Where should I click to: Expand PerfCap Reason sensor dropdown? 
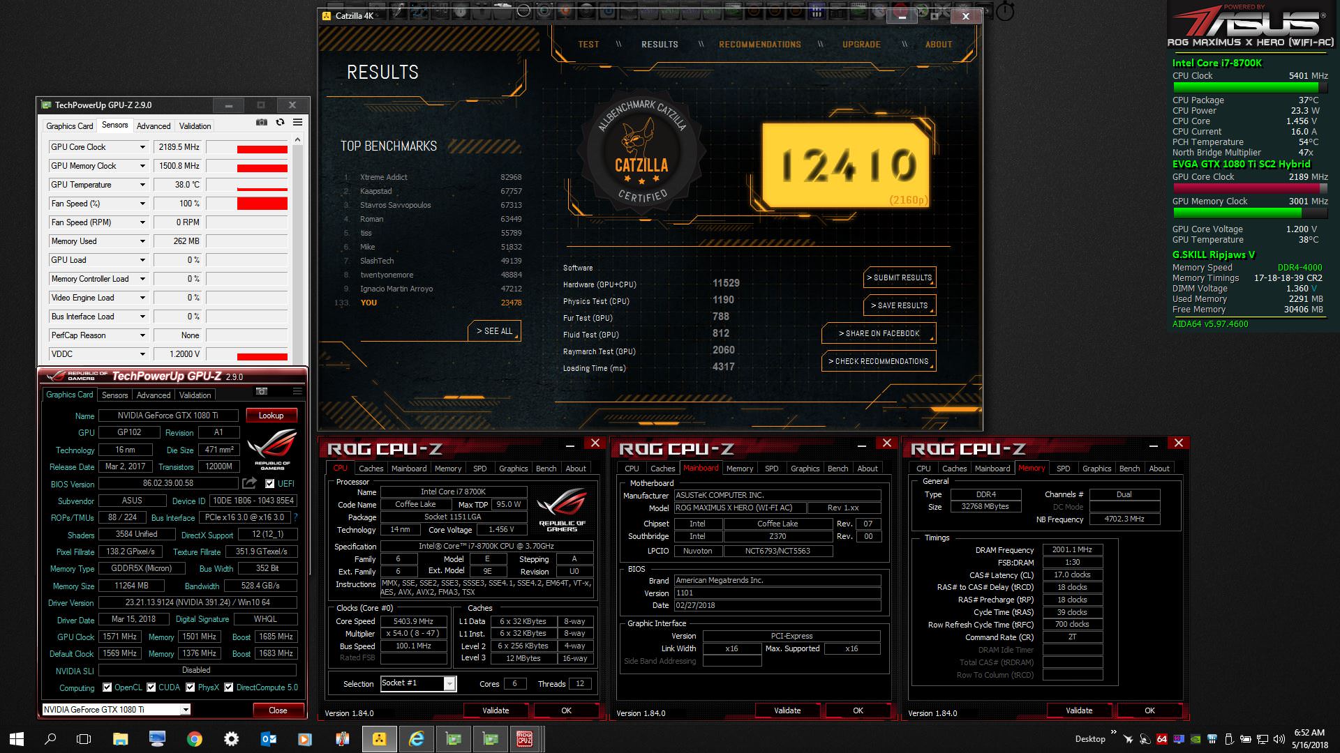142,335
